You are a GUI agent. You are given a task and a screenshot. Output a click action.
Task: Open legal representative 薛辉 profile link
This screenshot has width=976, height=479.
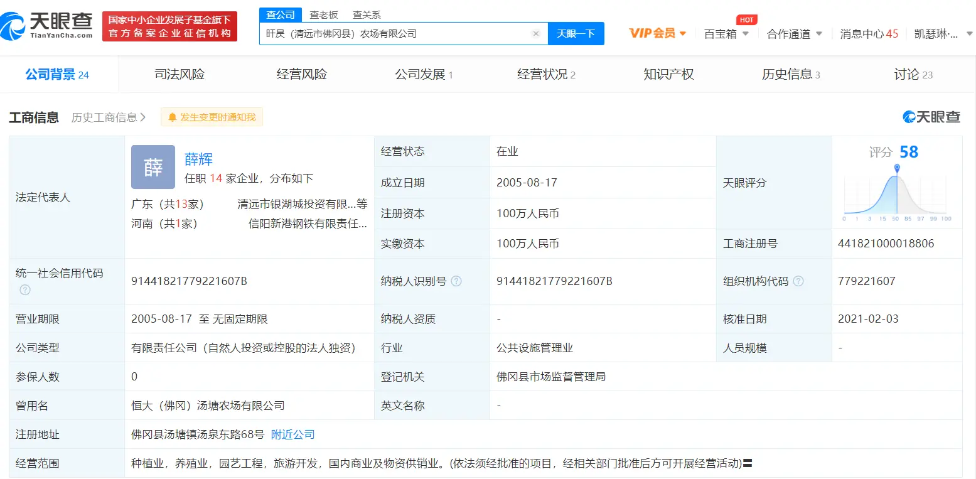198,159
